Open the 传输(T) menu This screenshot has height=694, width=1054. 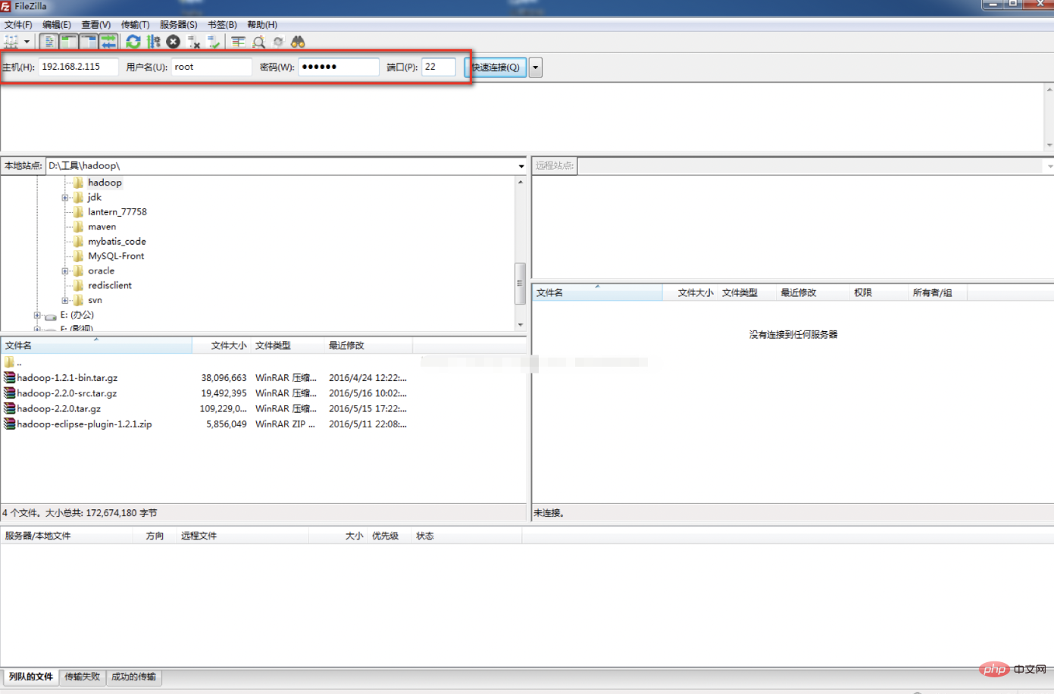click(x=136, y=25)
